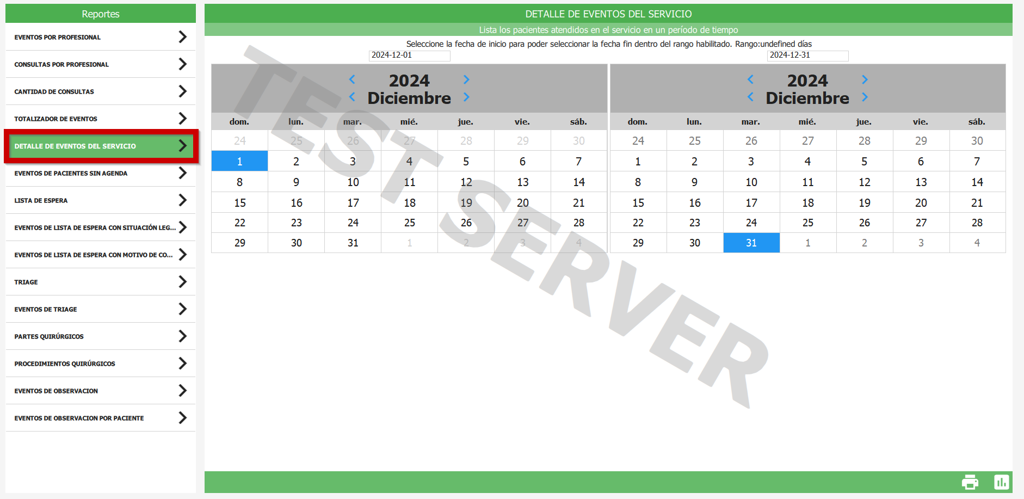Click start date field showing 2024-12-01
The height and width of the screenshot is (499, 1024).
coord(409,56)
